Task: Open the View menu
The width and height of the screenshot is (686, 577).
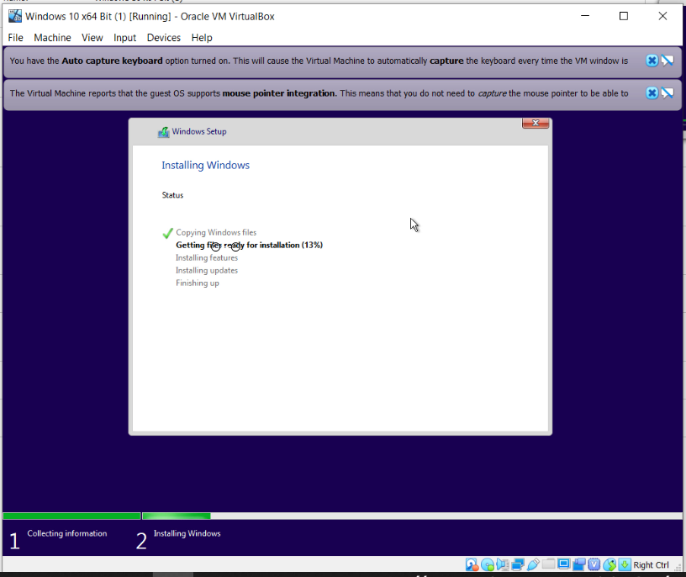Action: (92, 38)
